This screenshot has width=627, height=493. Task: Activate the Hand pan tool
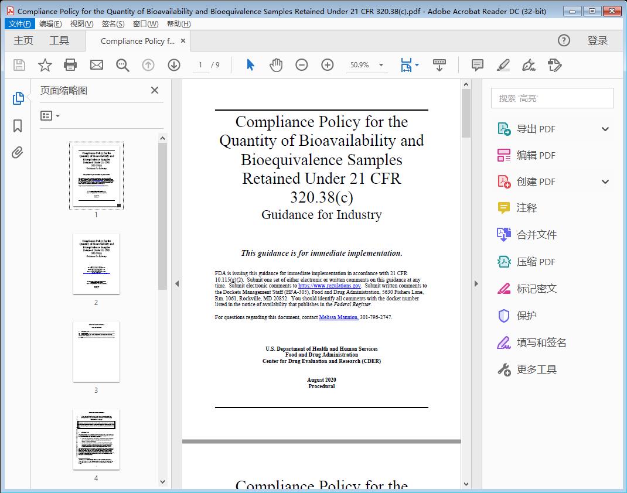[276, 65]
